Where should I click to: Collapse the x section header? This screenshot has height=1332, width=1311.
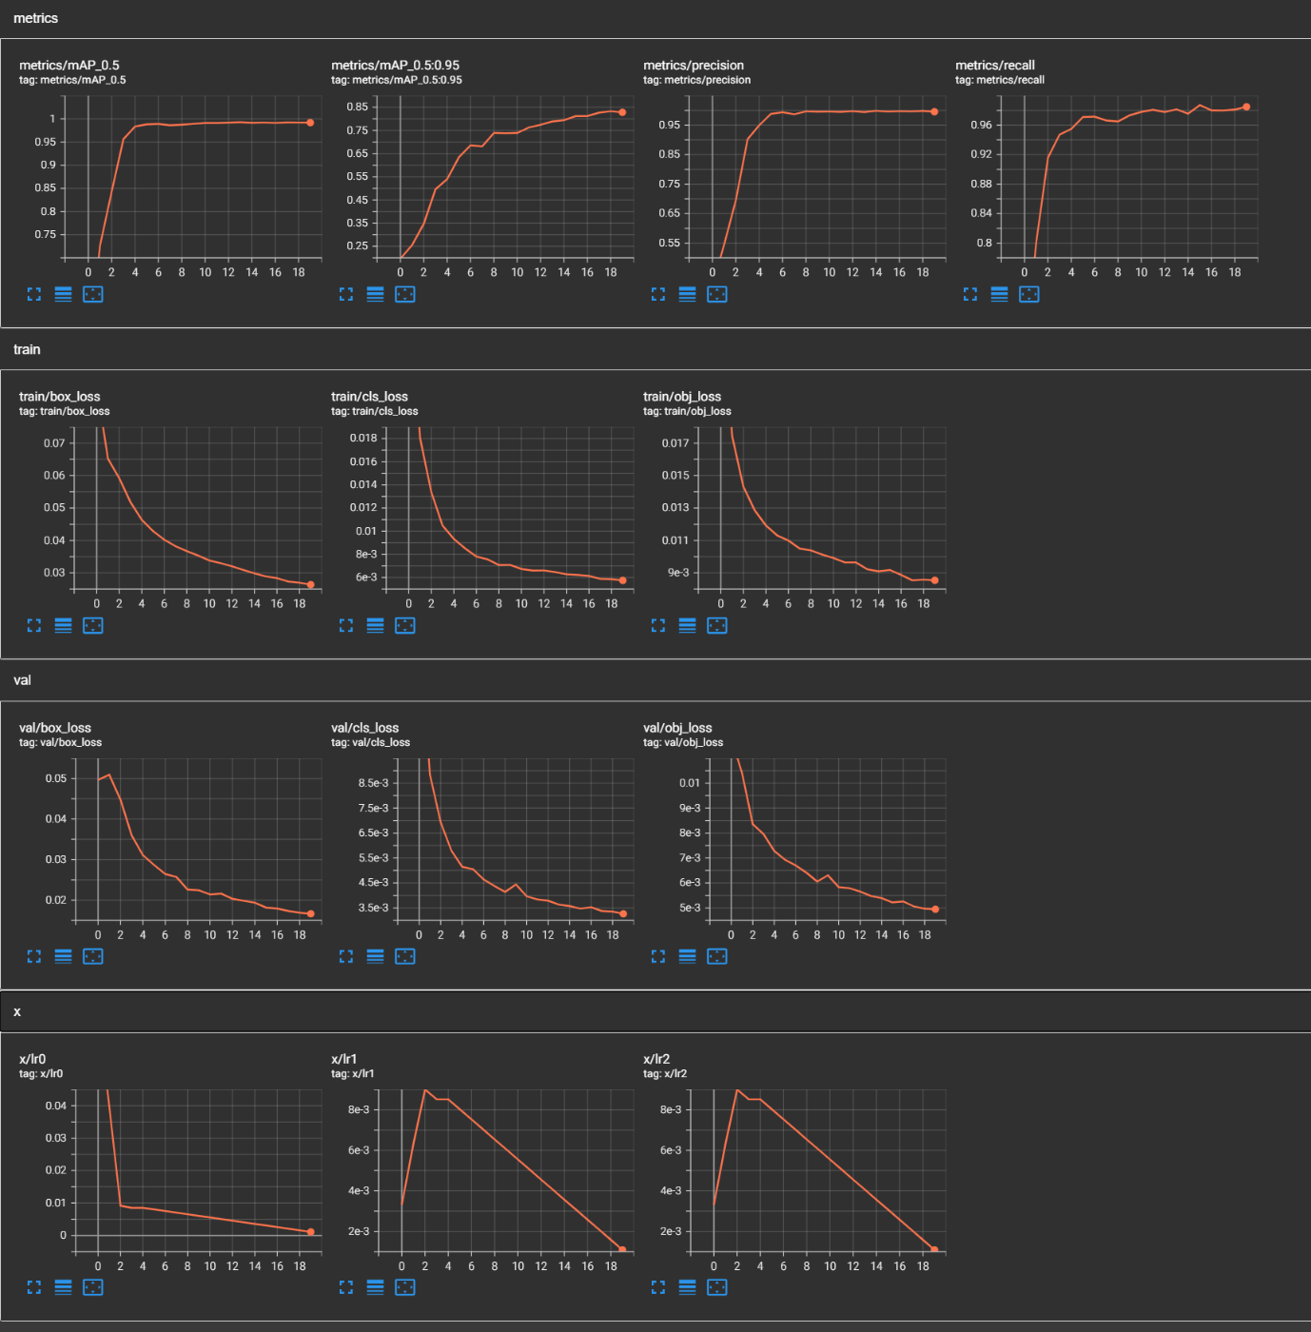(16, 1011)
